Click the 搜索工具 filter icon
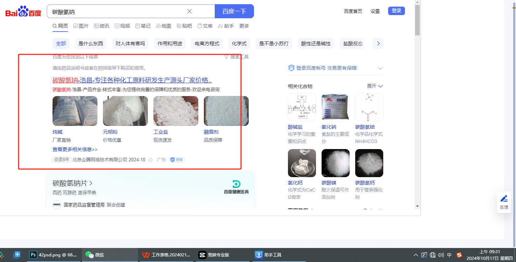Image resolution: width=516 pixels, height=262 pixels. pyautogui.click(x=227, y=57)
